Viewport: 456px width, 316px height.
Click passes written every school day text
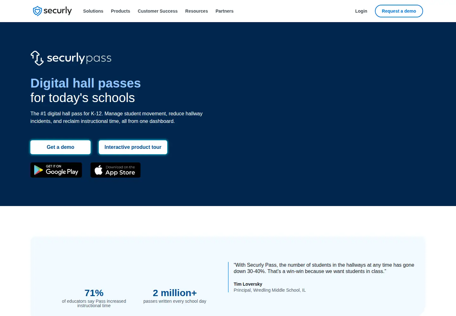[x=175, y=301]
